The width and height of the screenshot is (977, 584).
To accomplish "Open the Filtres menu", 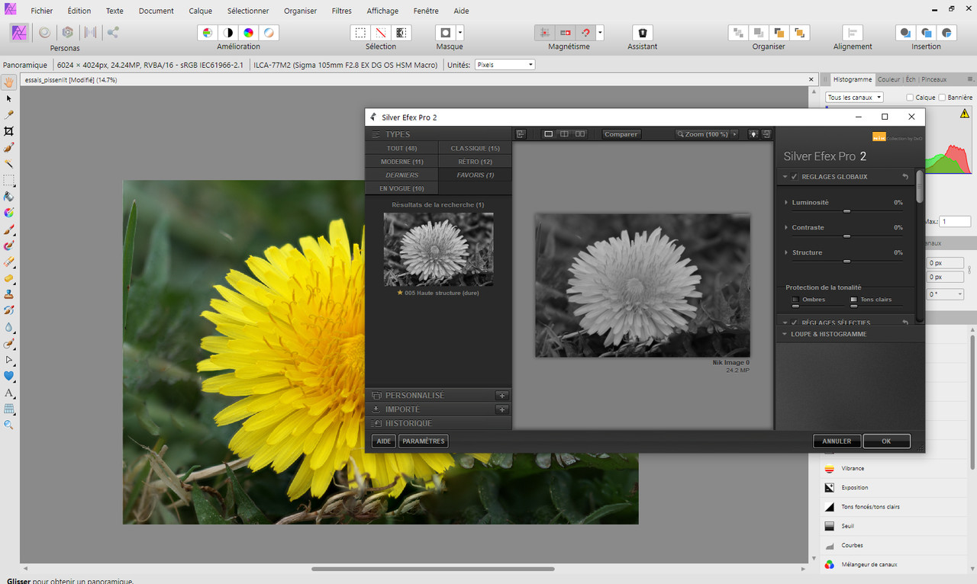I will click(x=342, y=11).
